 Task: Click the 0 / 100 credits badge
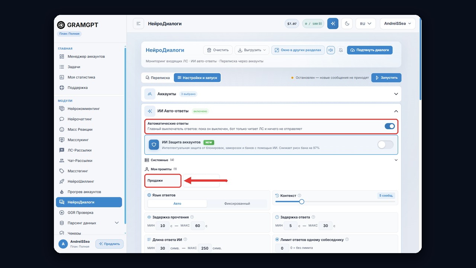pos(313,23)
